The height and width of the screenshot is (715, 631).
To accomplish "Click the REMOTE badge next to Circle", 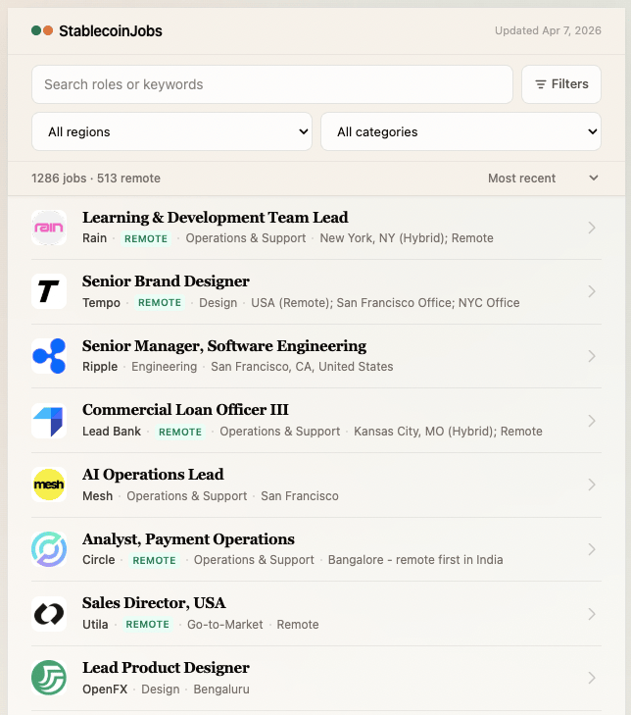I will 154,560.
